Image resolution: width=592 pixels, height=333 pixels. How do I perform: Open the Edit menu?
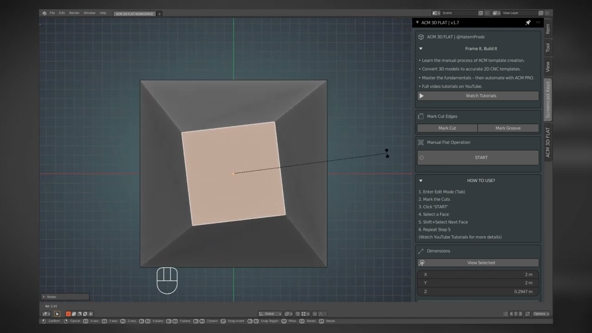point(62,13)
